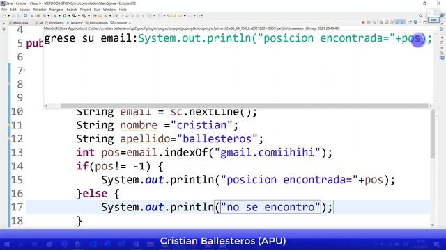Image resolution: width=446 pixels, height=250 pixels.
Task: Open the Window menu
Action: click(x=109, y=10)
